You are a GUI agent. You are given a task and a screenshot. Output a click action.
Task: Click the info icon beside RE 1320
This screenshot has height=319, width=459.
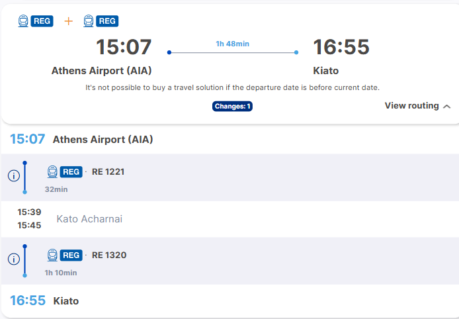14,259
